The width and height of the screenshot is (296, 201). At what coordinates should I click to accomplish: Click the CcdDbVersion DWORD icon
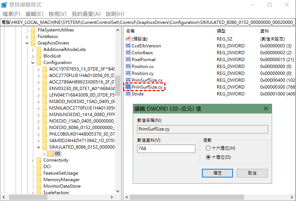[x=128, y=46]
